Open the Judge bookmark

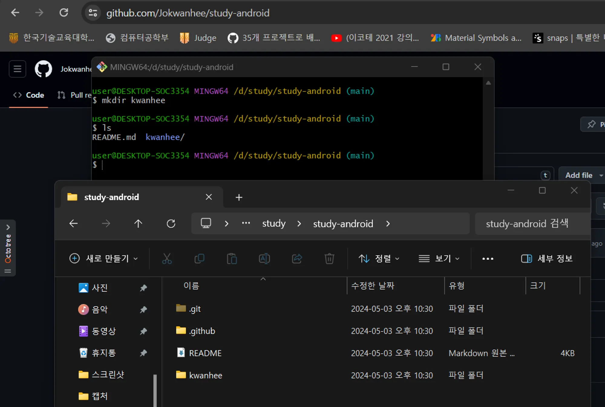click(198, 38)
